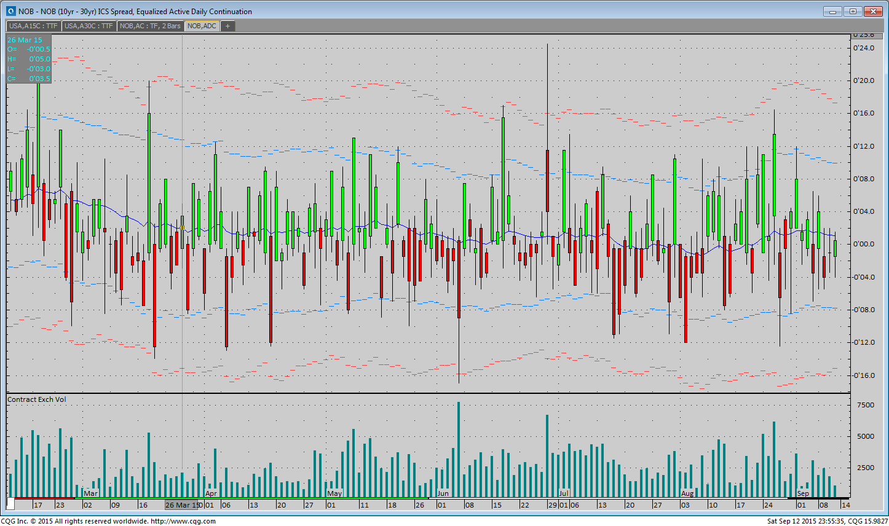Click the 15 date label on the time axis
Screen dimensions: 889x526
[497, 505]
